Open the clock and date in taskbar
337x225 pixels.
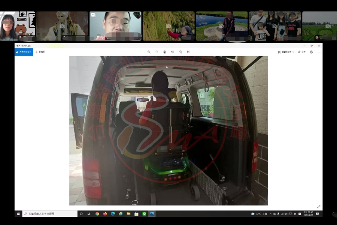pyautogui.click(x=308, y=214)
